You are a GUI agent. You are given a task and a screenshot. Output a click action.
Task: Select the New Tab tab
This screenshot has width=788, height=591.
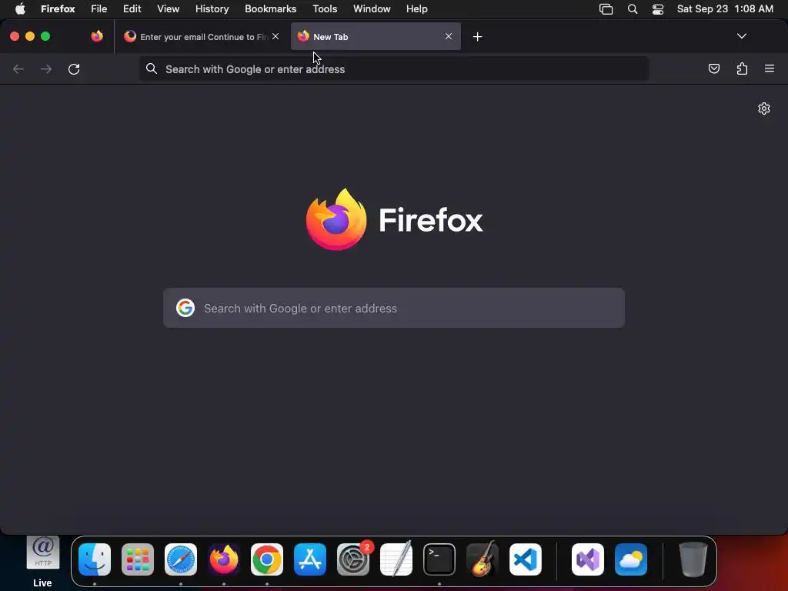click(376, 36)
